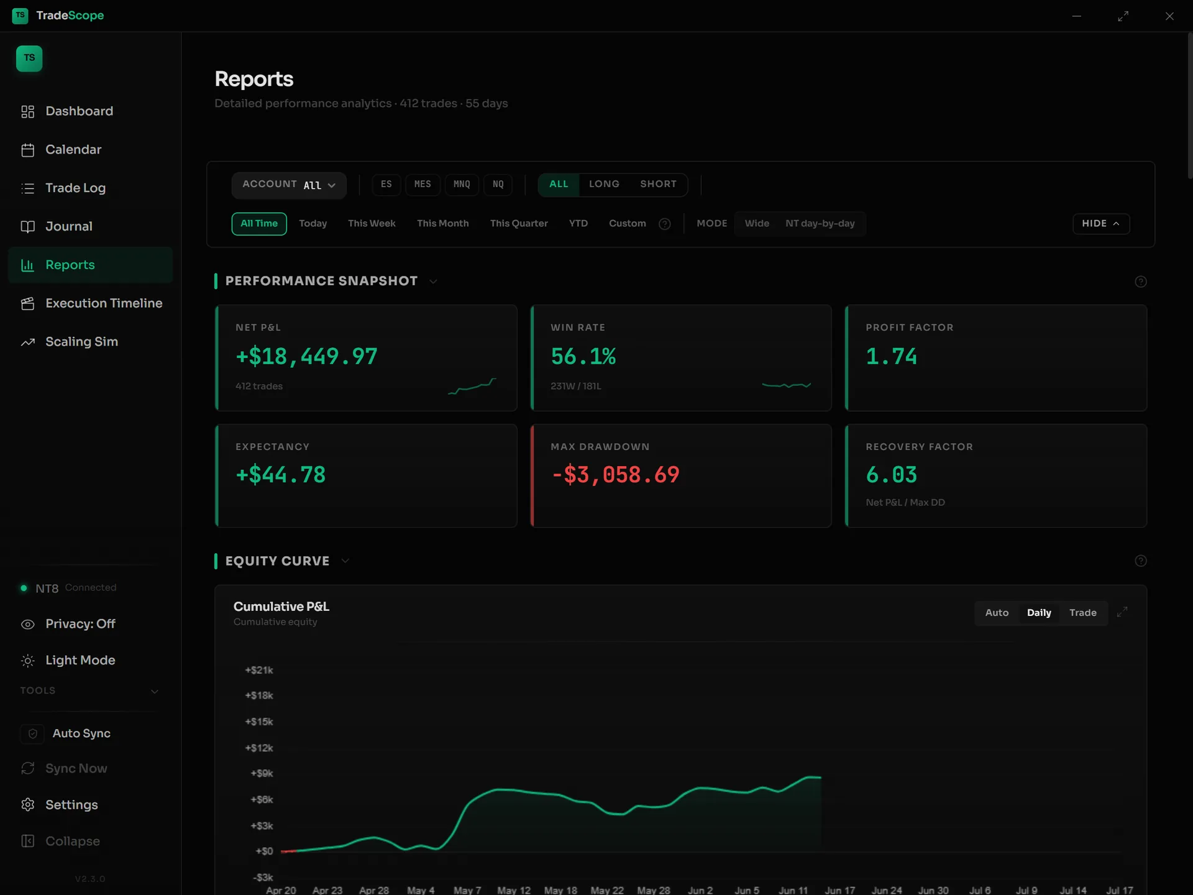Screen dimensions: 1193x895
Task: Collapse the TOOLS section chevron
Action: coord(155,691)
